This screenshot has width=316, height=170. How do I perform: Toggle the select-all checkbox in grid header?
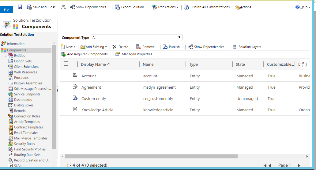66,64
